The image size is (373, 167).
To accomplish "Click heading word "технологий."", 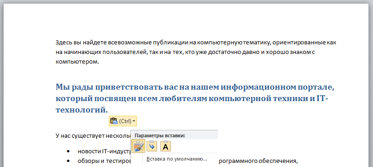I will [x=82, y=110].
